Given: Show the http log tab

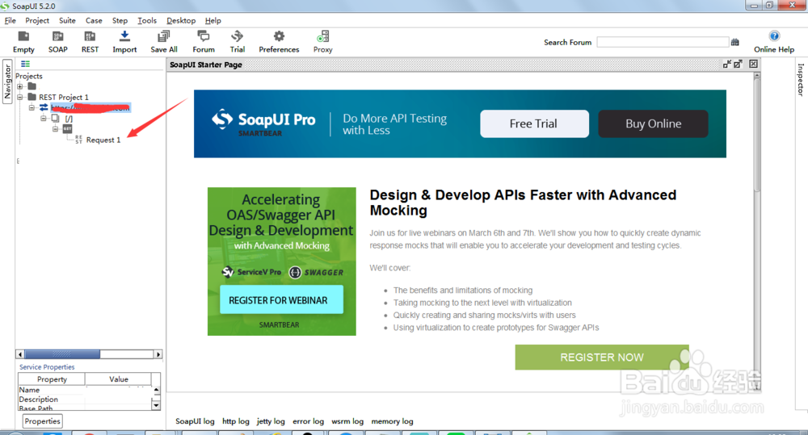Looking at the screenshot, I should point(235,421).
